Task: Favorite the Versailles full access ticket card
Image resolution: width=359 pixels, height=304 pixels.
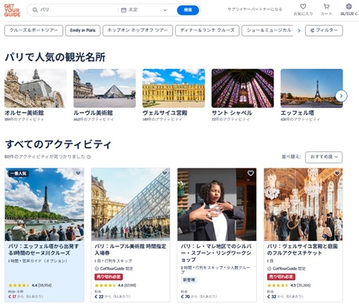Action: [337, 173]
